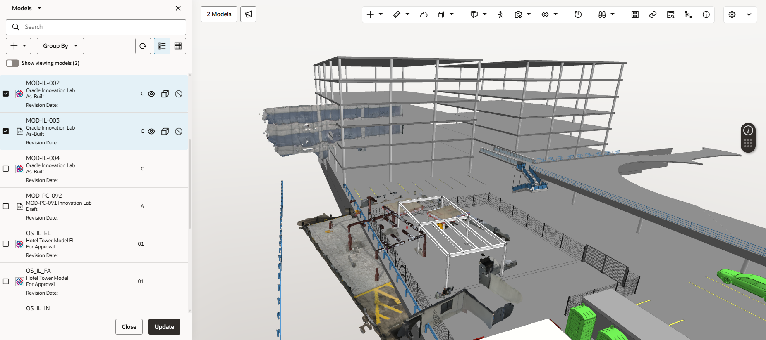
Task: Click the 3D box icon for MOD-IL-003
Action: click(x=165, y=131)
